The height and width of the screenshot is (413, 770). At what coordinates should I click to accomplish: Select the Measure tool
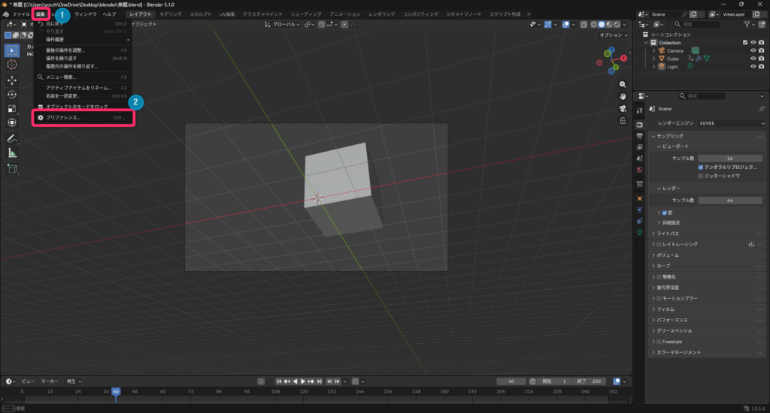tap(12, 153)
